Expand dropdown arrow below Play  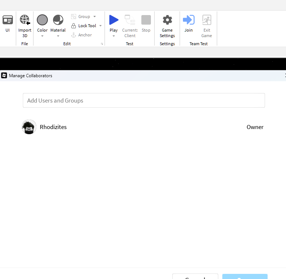point(114,36)
